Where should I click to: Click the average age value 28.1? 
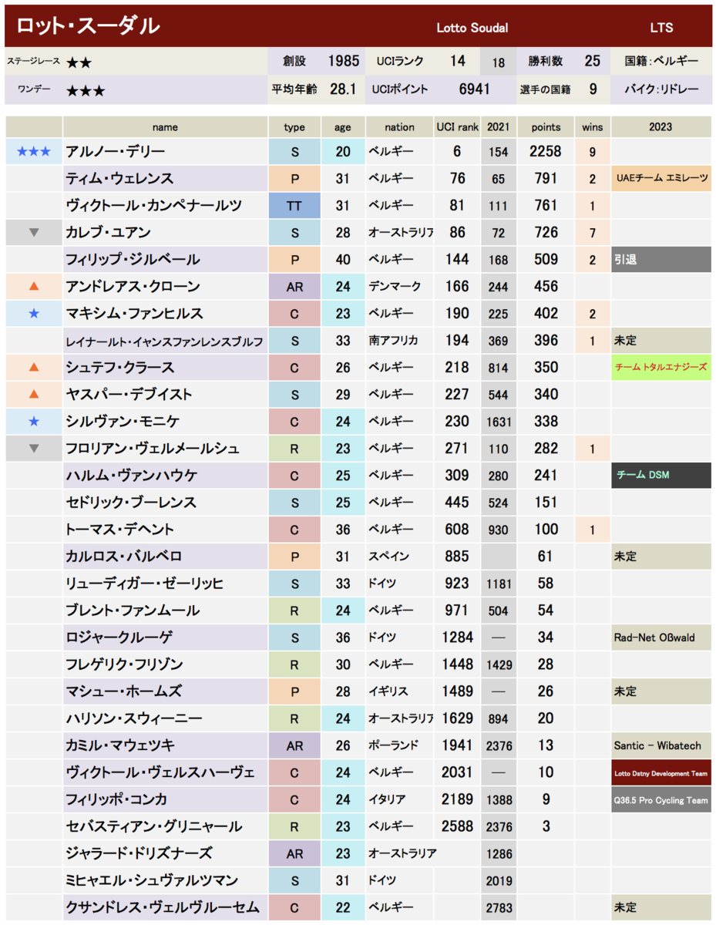click(343, 89)
